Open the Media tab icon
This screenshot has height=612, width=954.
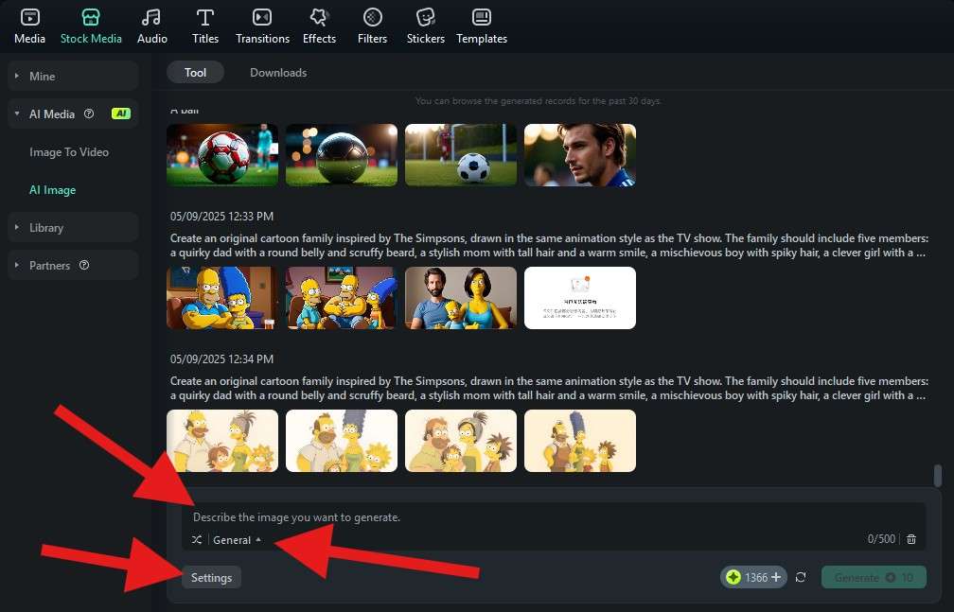click(30, 18)
